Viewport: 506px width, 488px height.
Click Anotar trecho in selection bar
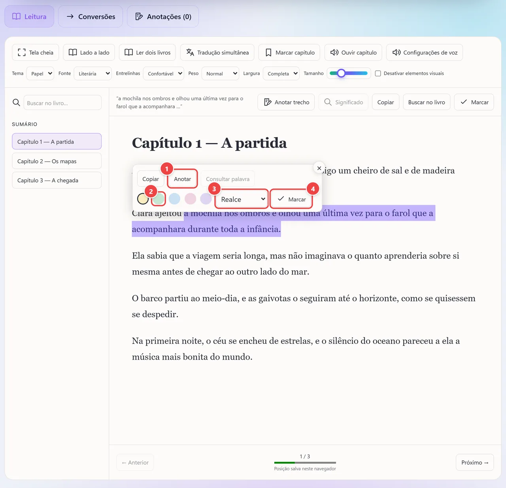coord(286,102)
